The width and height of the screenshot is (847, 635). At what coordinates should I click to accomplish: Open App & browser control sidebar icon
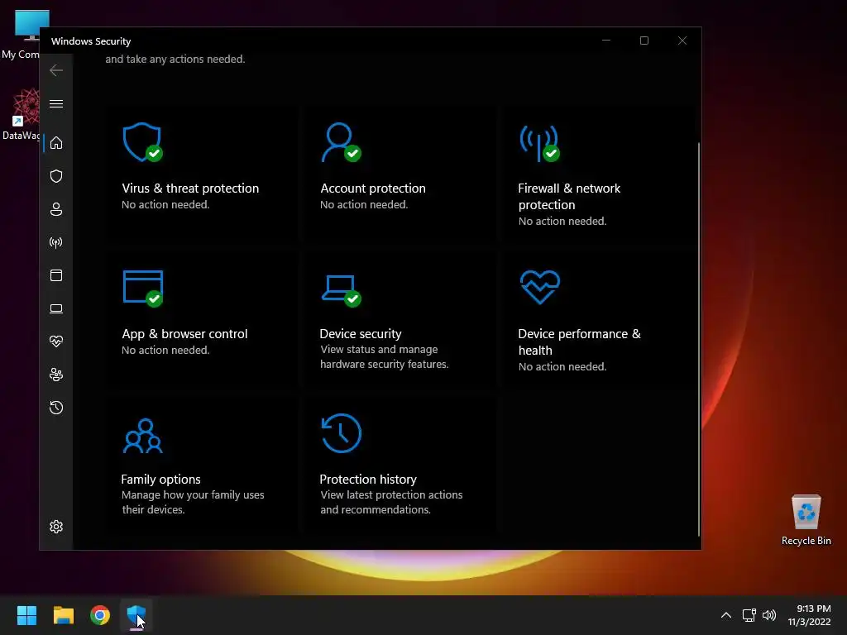tap(56, 275)
